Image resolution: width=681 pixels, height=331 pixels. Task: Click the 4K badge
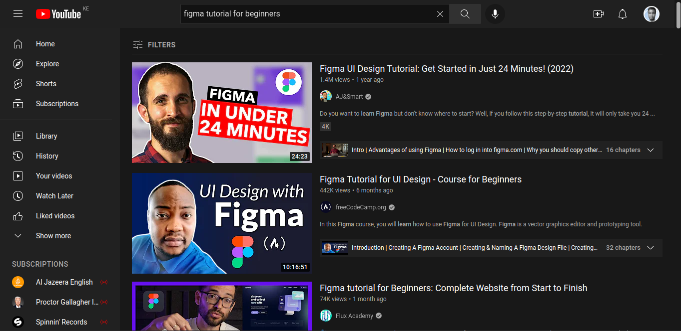326,127
